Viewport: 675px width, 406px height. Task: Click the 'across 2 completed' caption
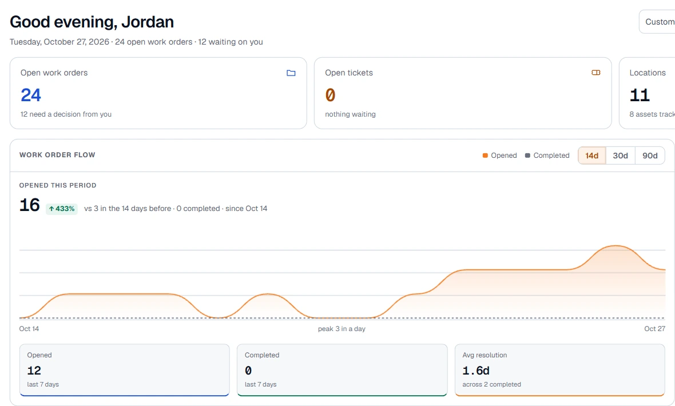point(491,384)
